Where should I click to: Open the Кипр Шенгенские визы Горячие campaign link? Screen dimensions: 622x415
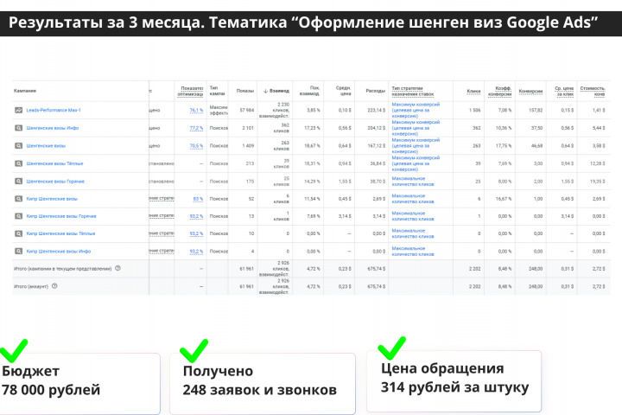pyautogui.click(x=61, y=216)
